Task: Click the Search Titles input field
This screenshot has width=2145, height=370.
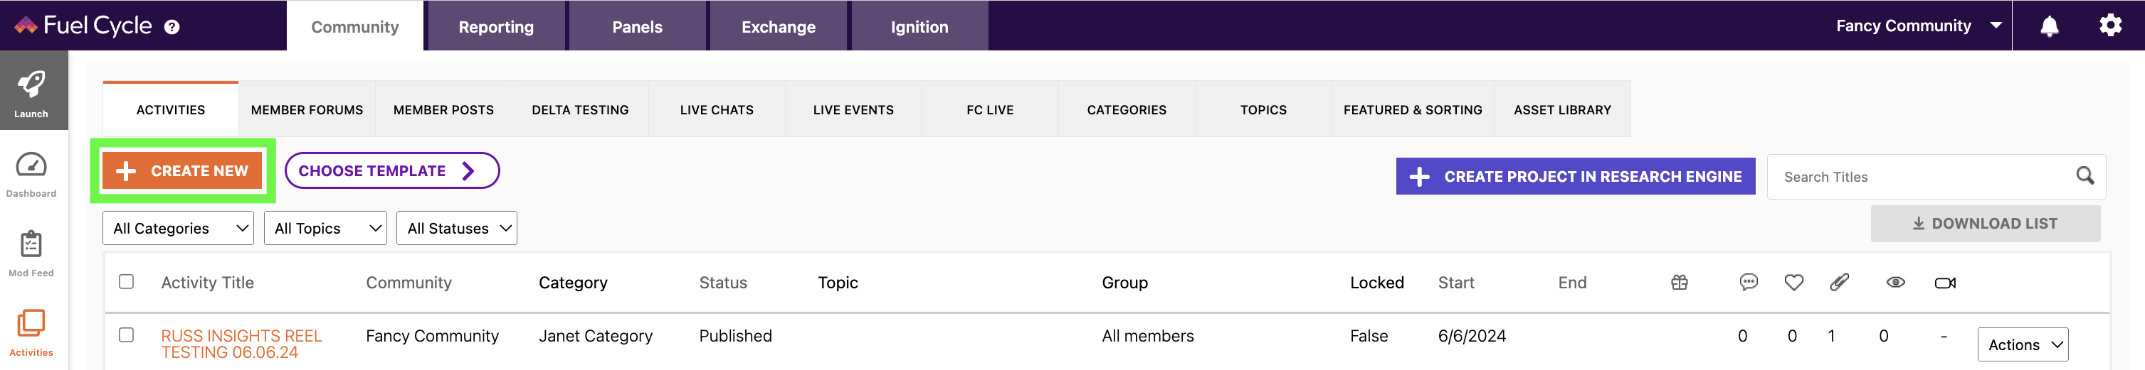Action: [1924, 176]
